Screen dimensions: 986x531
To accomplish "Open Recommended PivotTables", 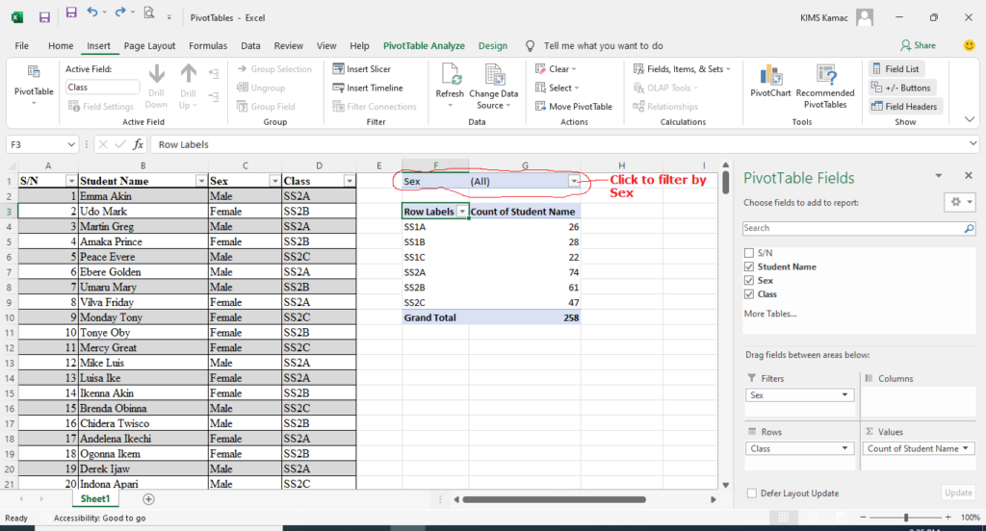I will point(825,86).
